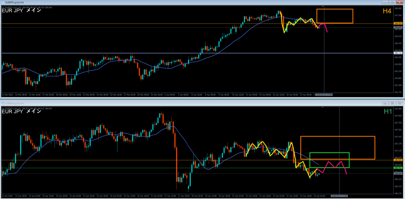Click the green 186.762 price tag in H1 chart
The width and height of the screenshot is (405, 199).
[x=398, y=168]
